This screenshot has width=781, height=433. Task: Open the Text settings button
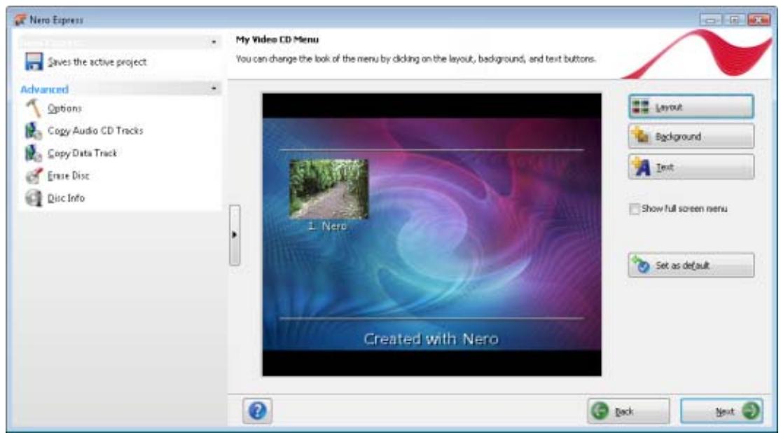pyautogui.click(x=691, y=167)
